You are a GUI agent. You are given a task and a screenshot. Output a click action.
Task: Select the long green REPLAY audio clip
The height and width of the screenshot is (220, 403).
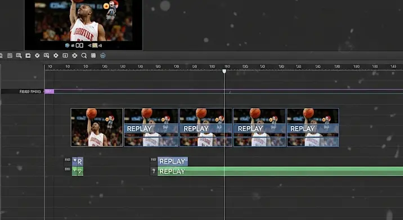(280, 172)
